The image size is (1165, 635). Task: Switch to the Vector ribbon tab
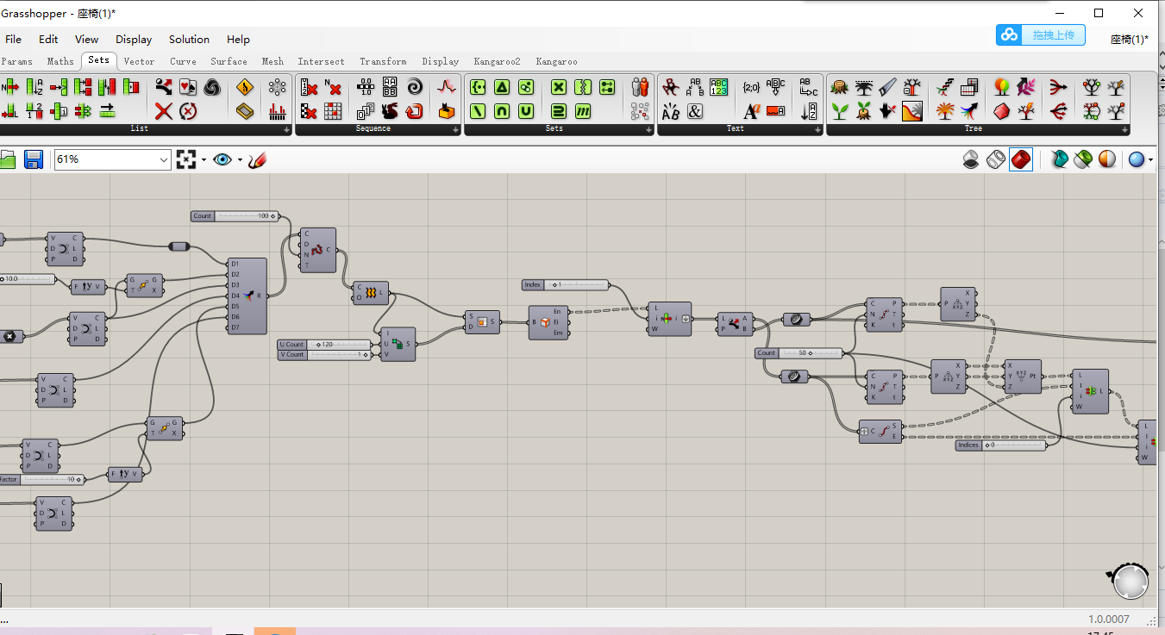(139, 61)
